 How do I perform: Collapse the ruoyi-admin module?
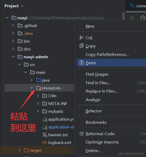click(13, 57)
